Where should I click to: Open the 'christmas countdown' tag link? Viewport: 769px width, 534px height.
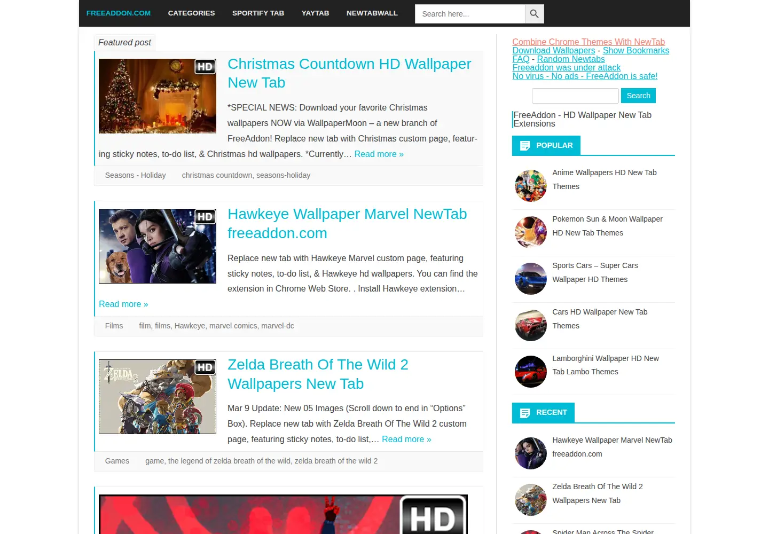click(x=217, y=175)
